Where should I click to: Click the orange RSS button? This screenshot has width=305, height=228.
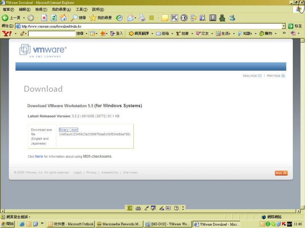(x=281, y=173)
